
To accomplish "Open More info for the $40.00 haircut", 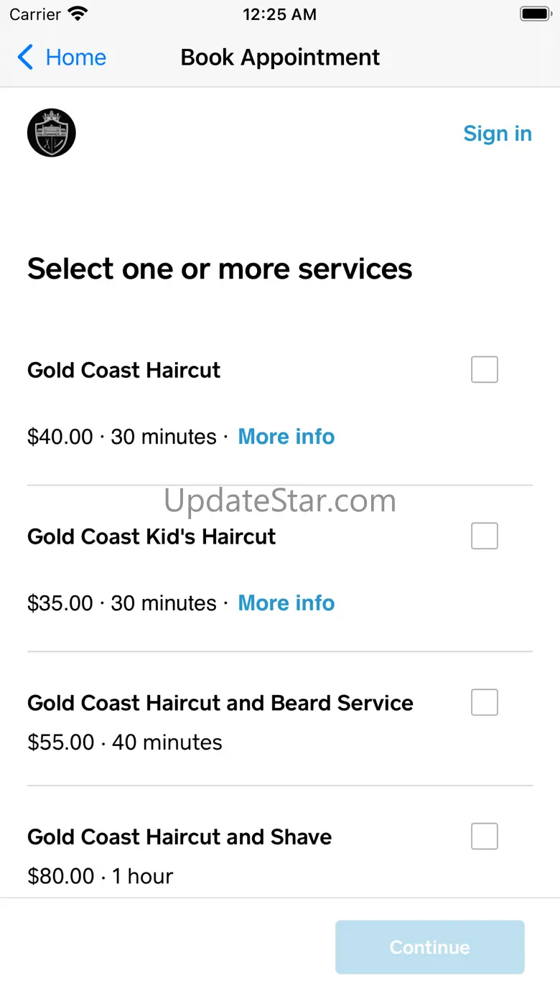I will point(286,437).
